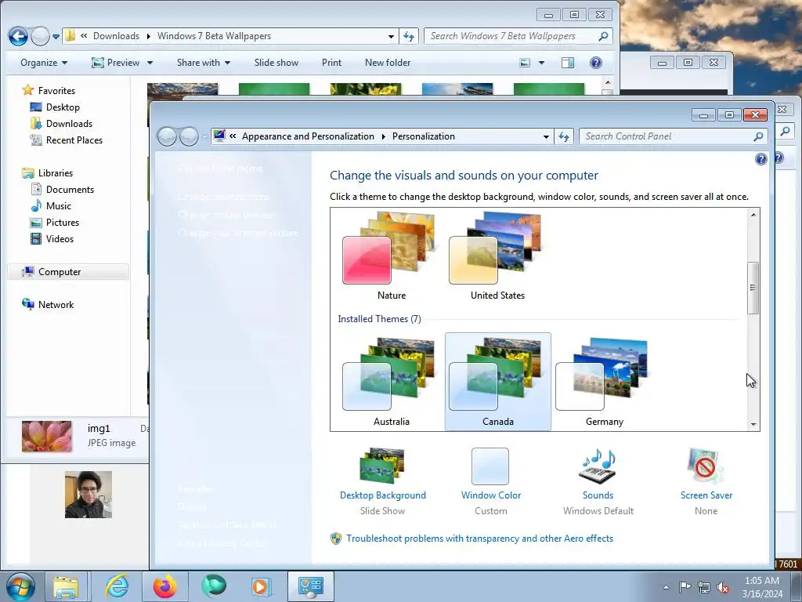Select the Nature theme
Screen dimensions: 802x602
(x=392, y=256)
